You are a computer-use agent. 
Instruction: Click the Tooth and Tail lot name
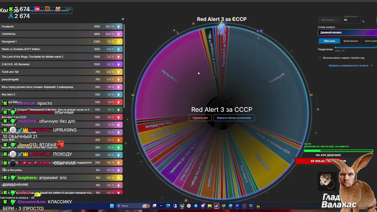[10, 72]
